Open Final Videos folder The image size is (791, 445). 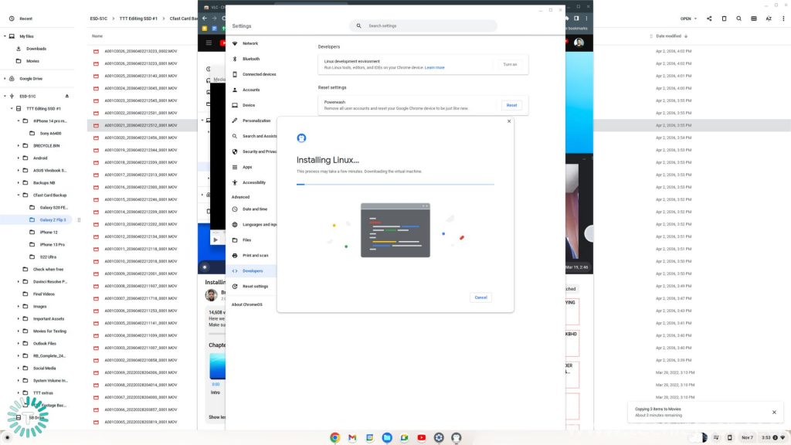point(44,294)
